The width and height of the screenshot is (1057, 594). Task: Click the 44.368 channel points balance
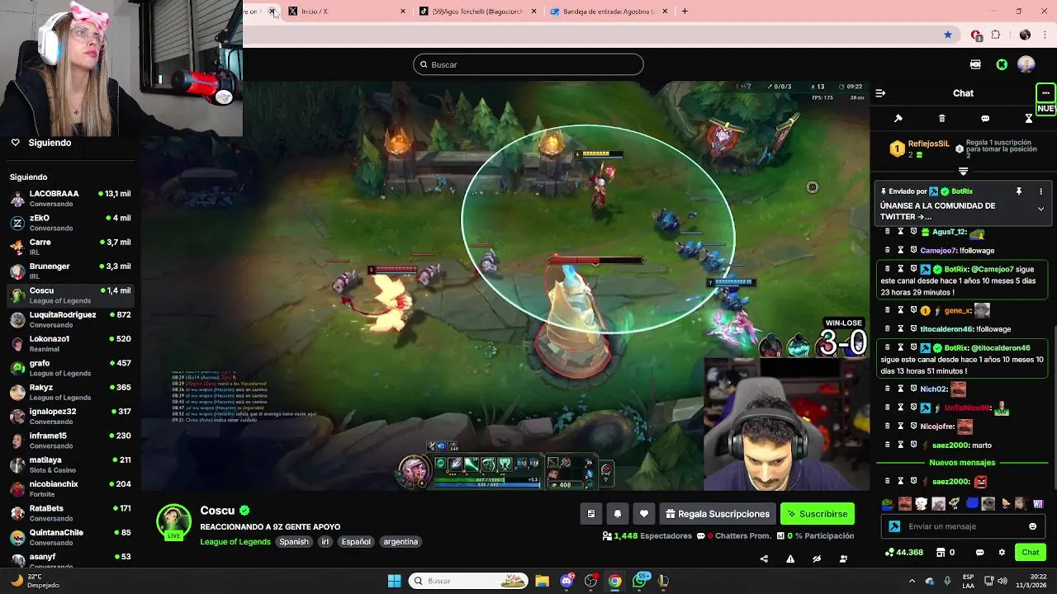tap(903, 553)
